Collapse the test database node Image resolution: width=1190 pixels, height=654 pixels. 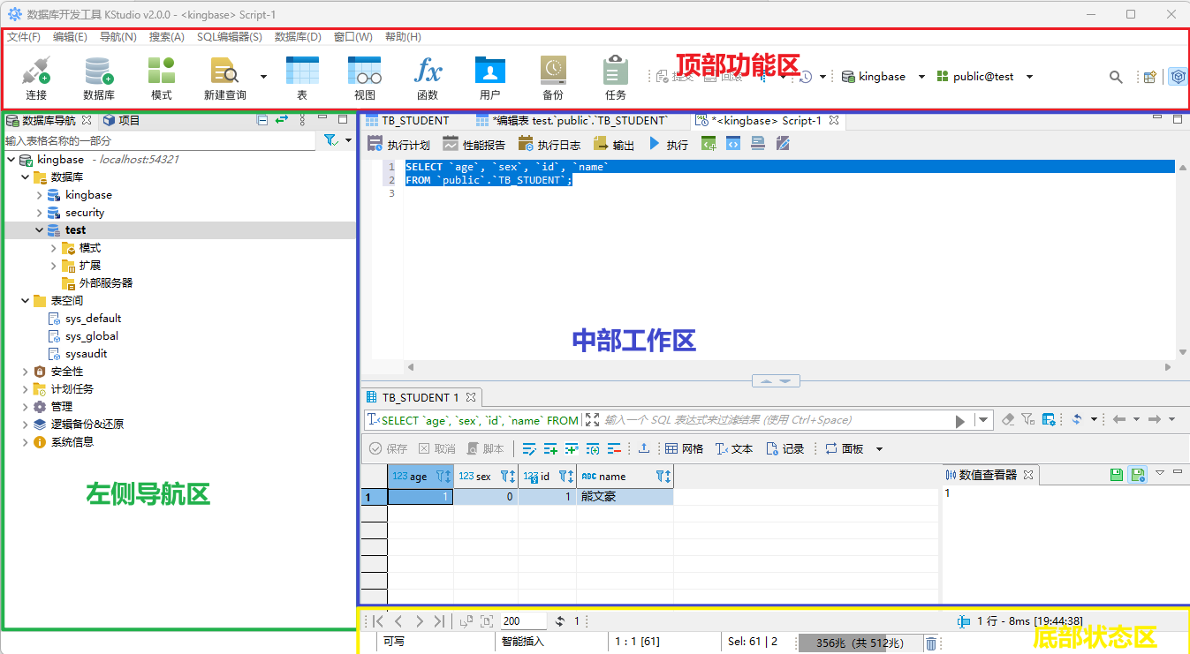pos(40,230)
